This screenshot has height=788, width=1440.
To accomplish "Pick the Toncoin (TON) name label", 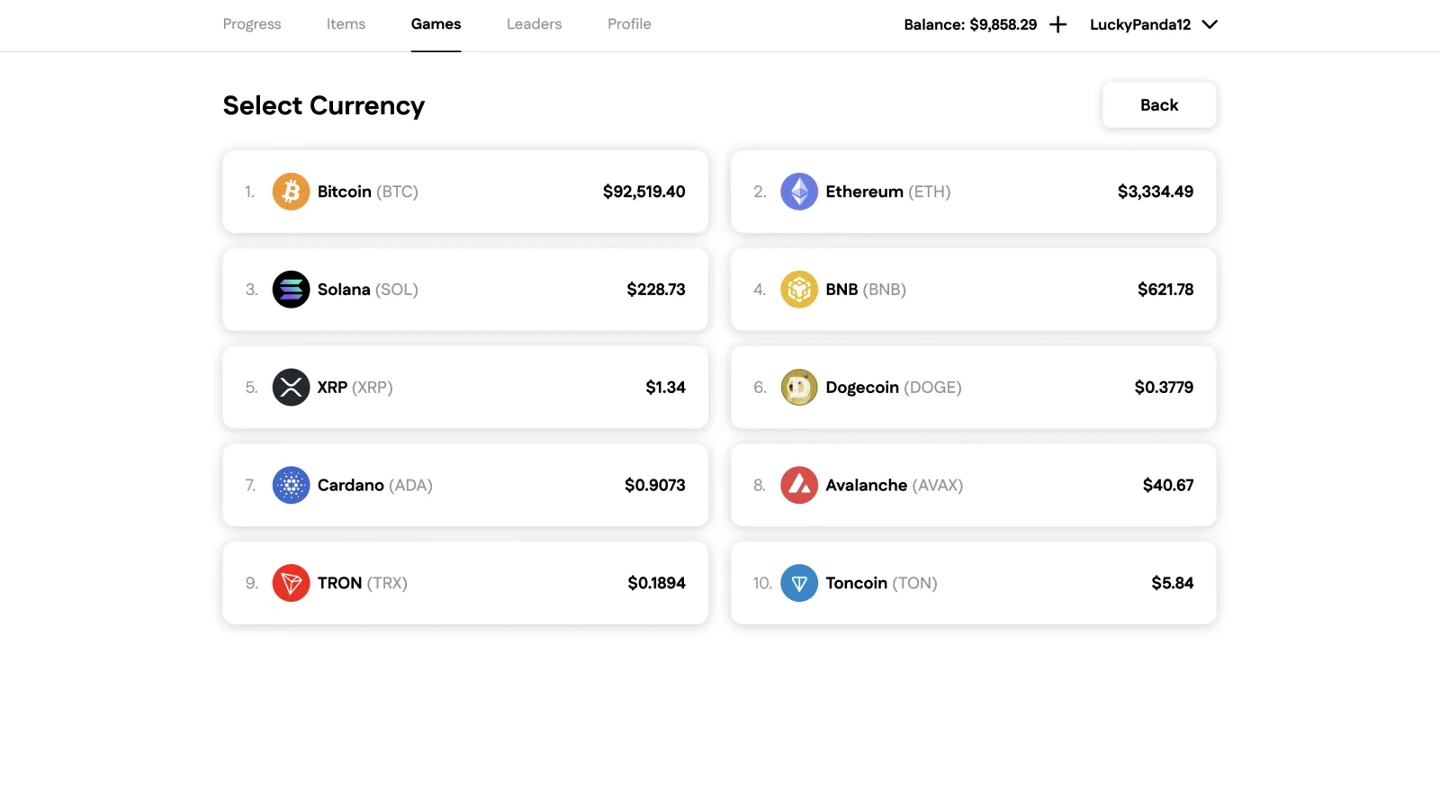I will (882, 583).
